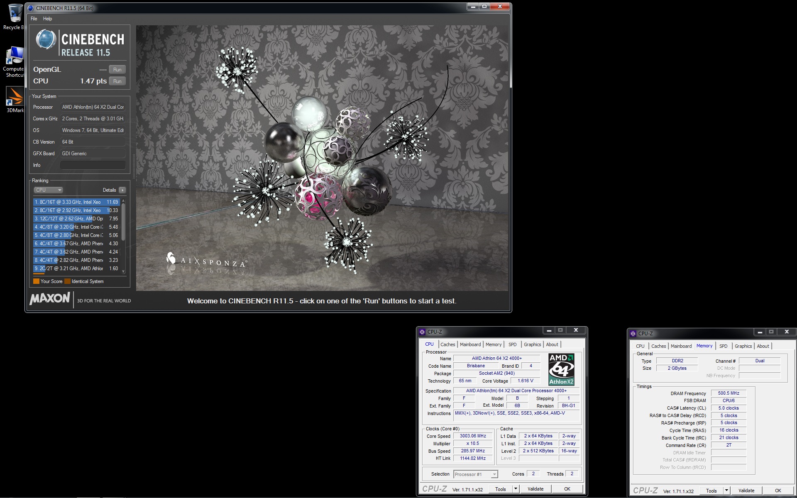Click Tools button in CPU-Z CPU window

[501, 489]
